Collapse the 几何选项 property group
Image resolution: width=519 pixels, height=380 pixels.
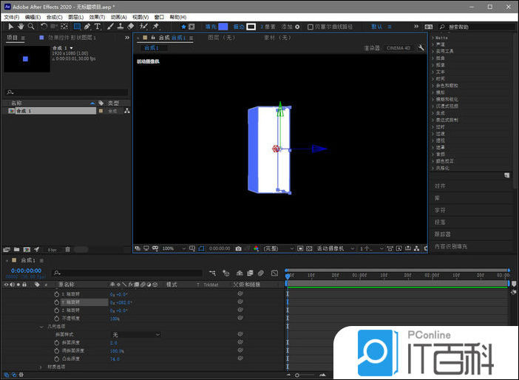(x=41, y=326)
